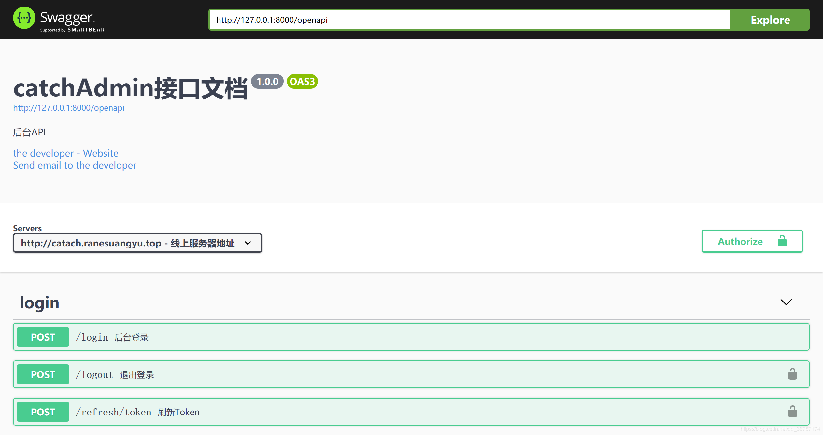Click the lock icon on /logout row
The image size is (823, 435).
792,374
